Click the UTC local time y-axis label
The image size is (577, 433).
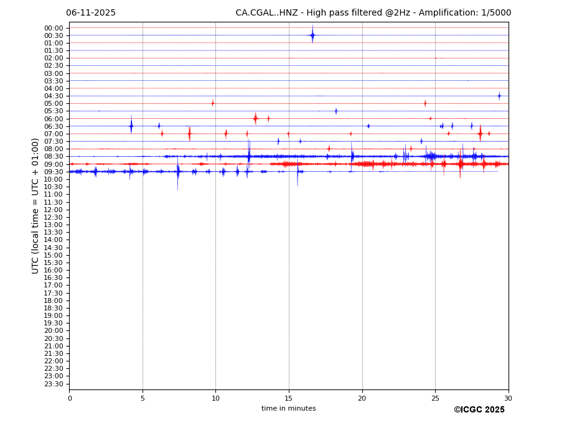tap(35, 206)
